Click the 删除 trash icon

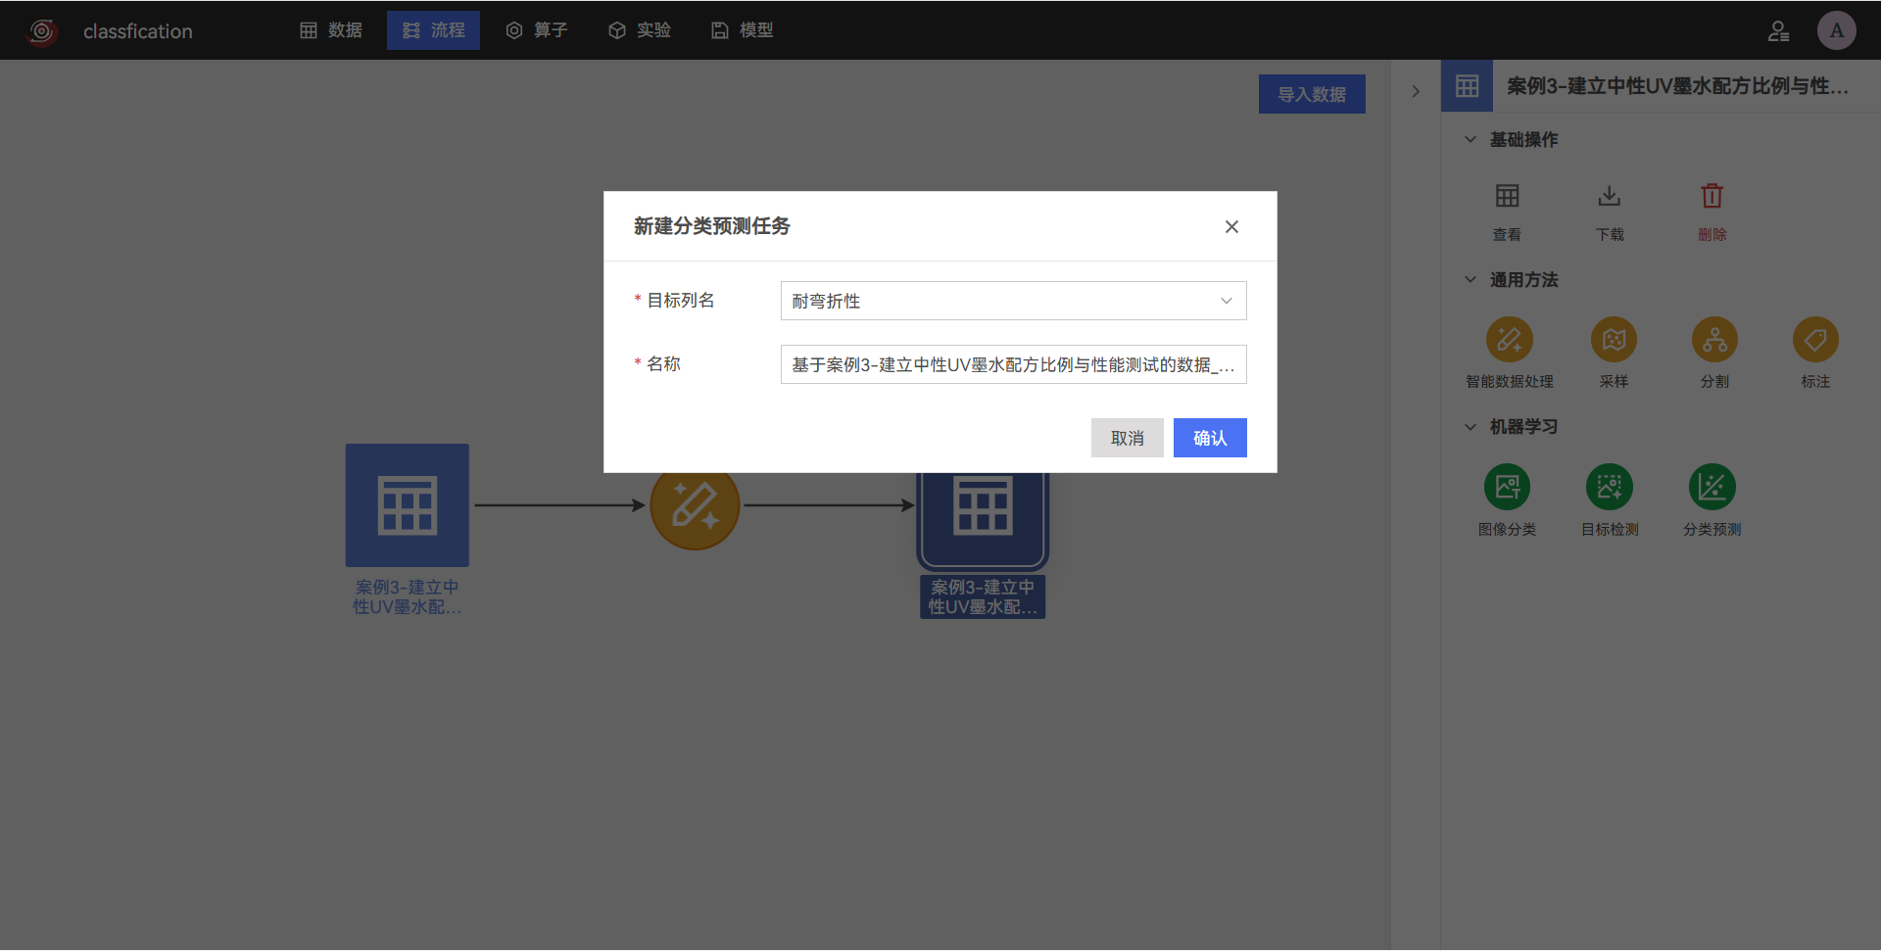click(1712, 196)
